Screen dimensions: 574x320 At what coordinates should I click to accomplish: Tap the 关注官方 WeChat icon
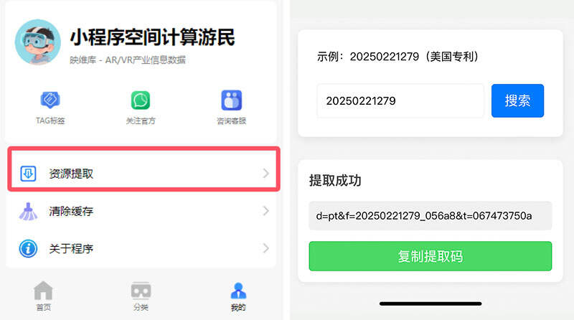tap(141, 100)
